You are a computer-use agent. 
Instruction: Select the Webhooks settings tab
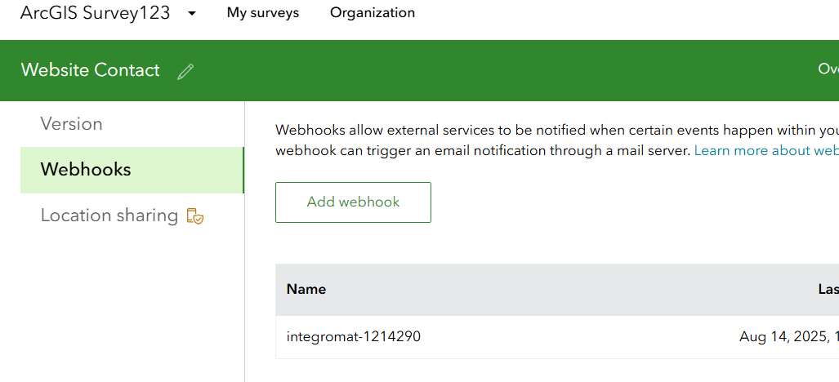click(x=132, y=170)
